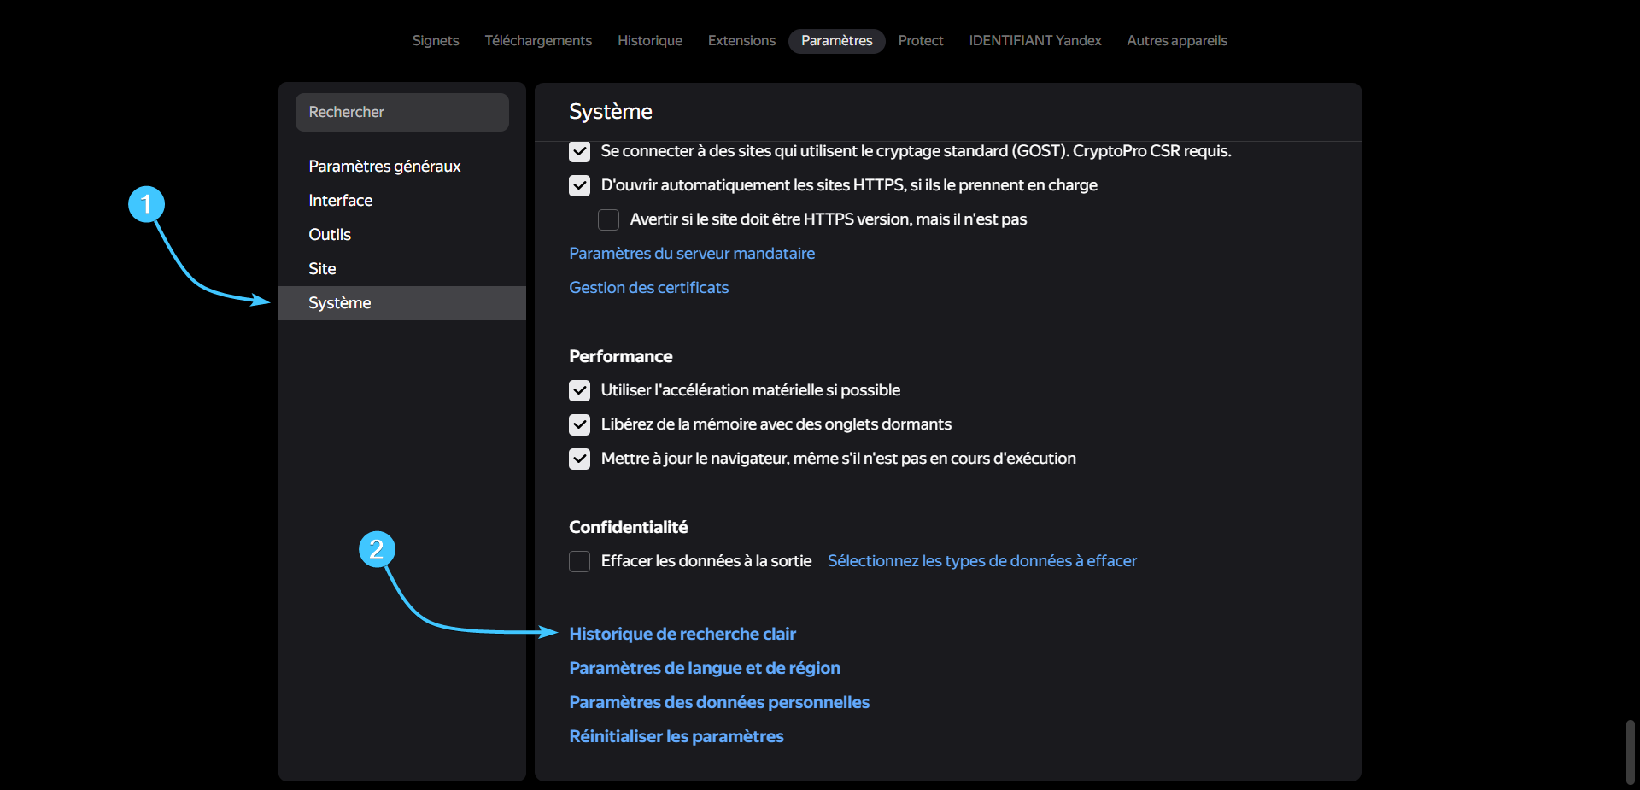Click the Système page title
The height and width of the screenshot is (790, 1640).
[x=611, y=112]
